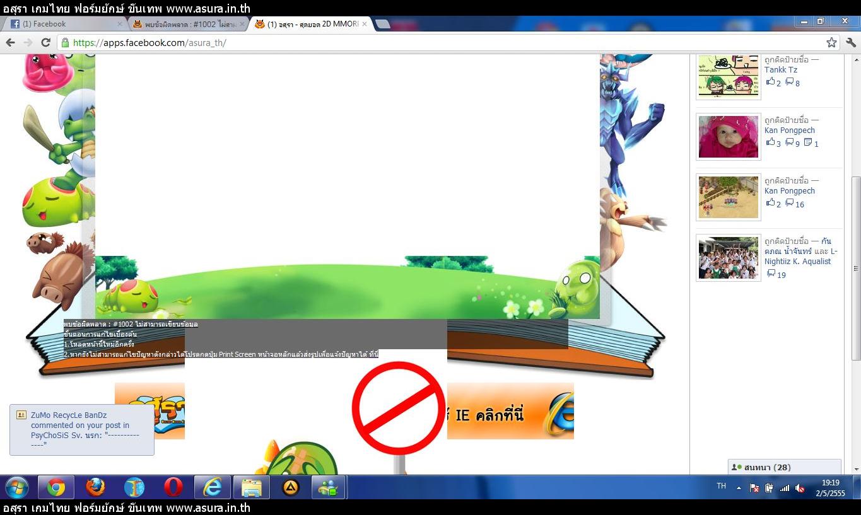Click the note icon showing count 1
Image resolution: width=861 pixels, height=515 pixels.
(x=808, y=142)
